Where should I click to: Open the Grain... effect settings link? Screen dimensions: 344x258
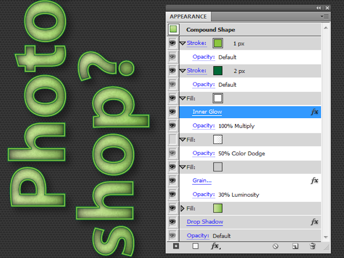coord(202,181)
